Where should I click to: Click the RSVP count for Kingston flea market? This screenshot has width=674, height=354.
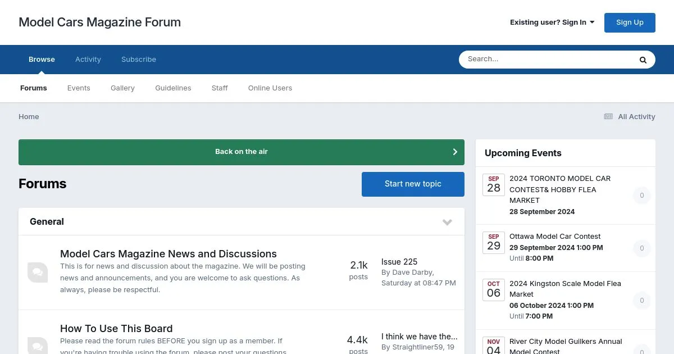pyautogui.click(x=642, y=301)
